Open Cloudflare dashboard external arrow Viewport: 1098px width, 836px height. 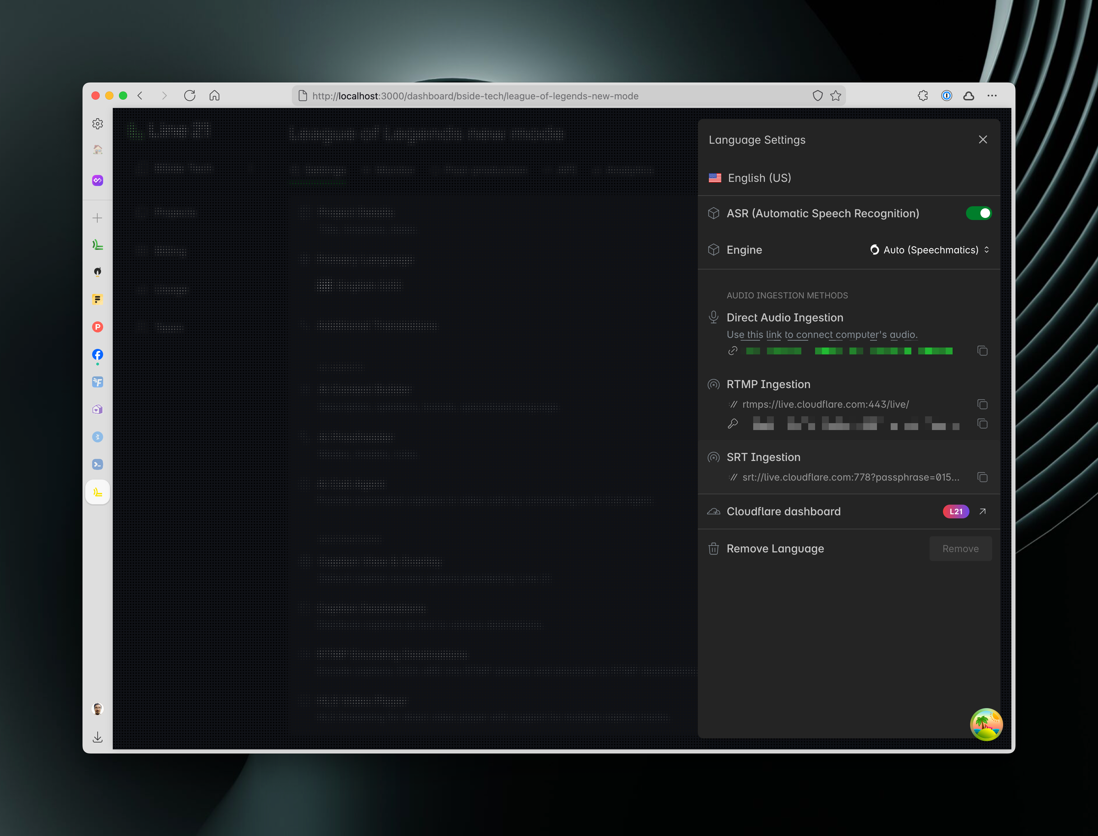(x=982, y=511)
